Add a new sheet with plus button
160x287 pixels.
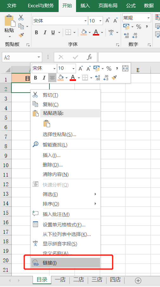138,280
